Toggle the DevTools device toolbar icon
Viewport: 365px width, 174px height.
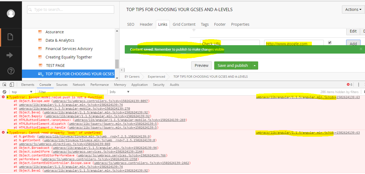tap(12, 85)
